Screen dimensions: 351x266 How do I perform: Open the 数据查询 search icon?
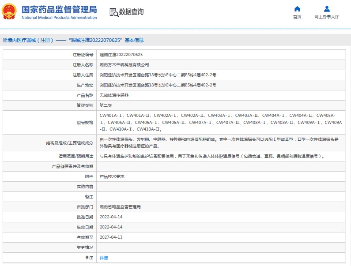114,12
